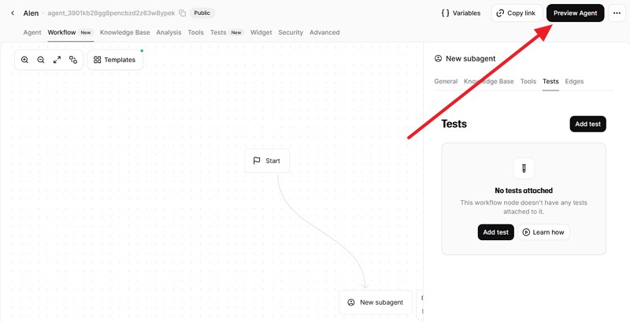The width and height of the screenshot is (630, 322).
Task: Select the Edges tab in subagent panel
Action: coord(574,81)
